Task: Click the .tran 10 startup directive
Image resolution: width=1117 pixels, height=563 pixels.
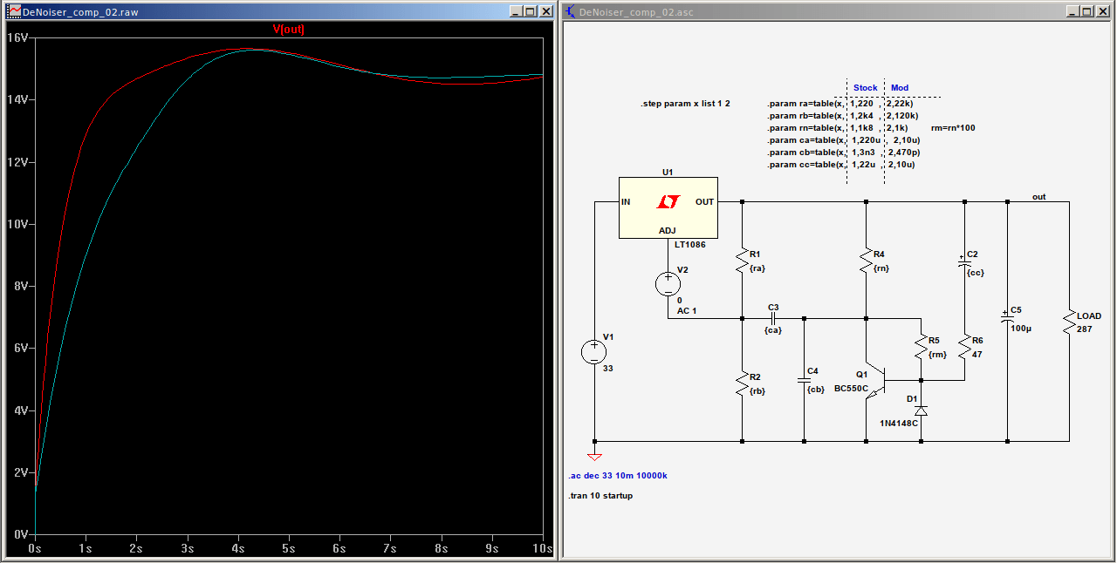Action: 600,496
